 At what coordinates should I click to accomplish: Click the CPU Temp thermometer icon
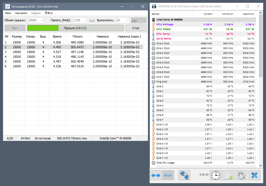[153, 34]
